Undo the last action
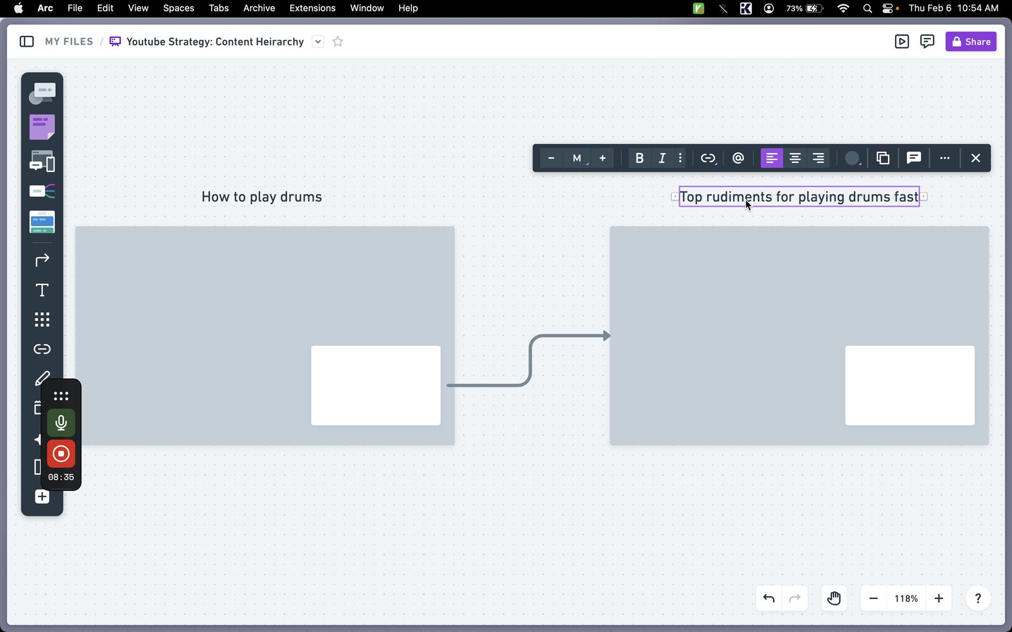The image size is (1012, 632). [769, 599]
